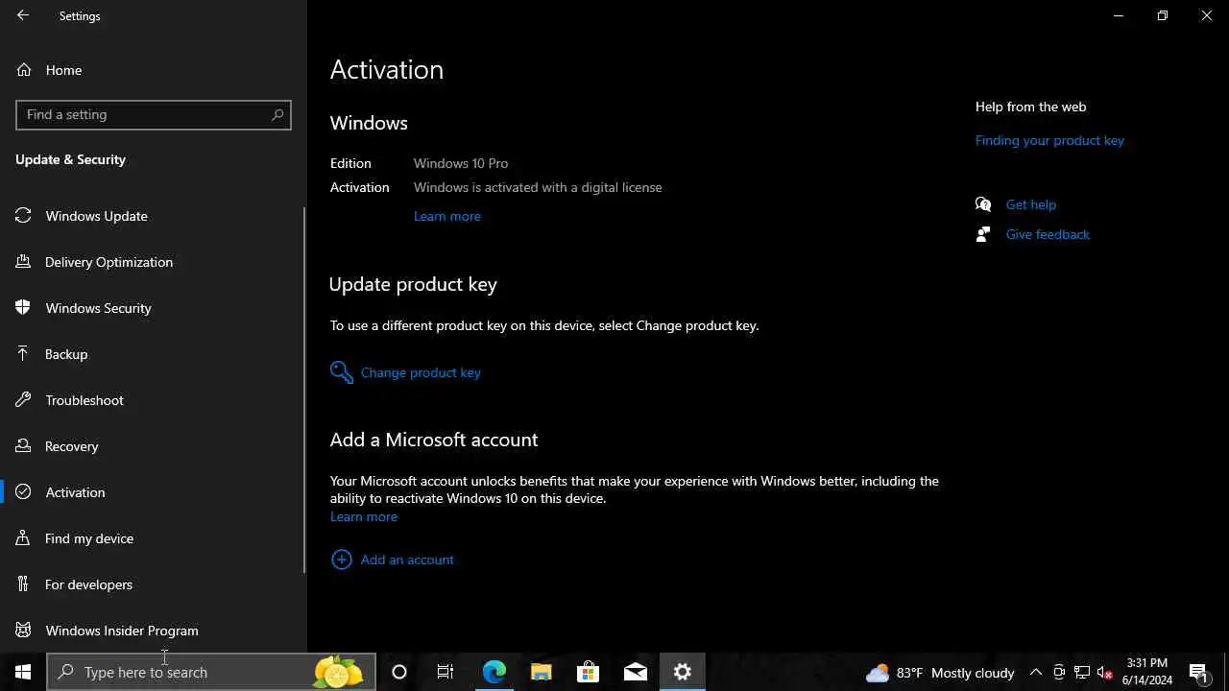
Task: Focus the Find a setting search box
Action: pos(154,114)
